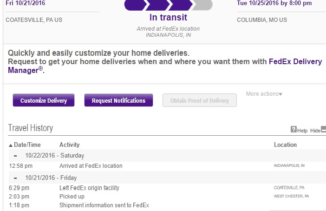The height and width of the screenshot is (211, 326).
Task: Click the gray final progress chevron
Action: [x=202, y=5]
